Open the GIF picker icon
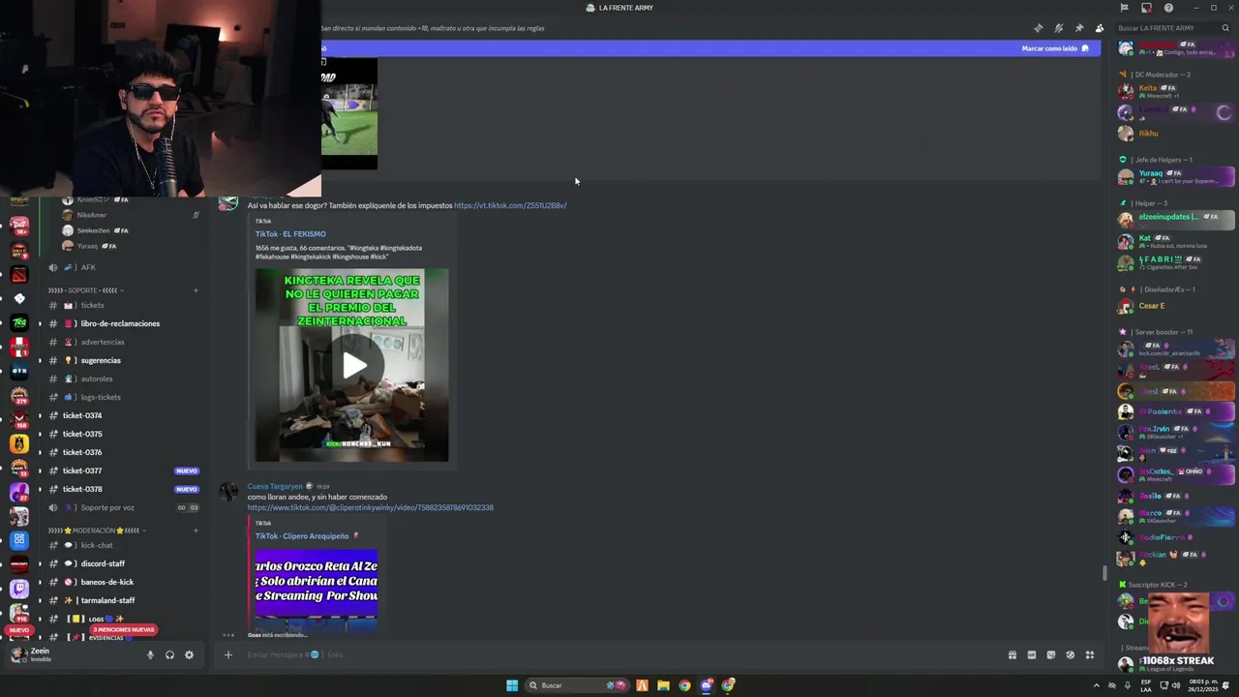The image size is (1239, 697). (1032, 655)
